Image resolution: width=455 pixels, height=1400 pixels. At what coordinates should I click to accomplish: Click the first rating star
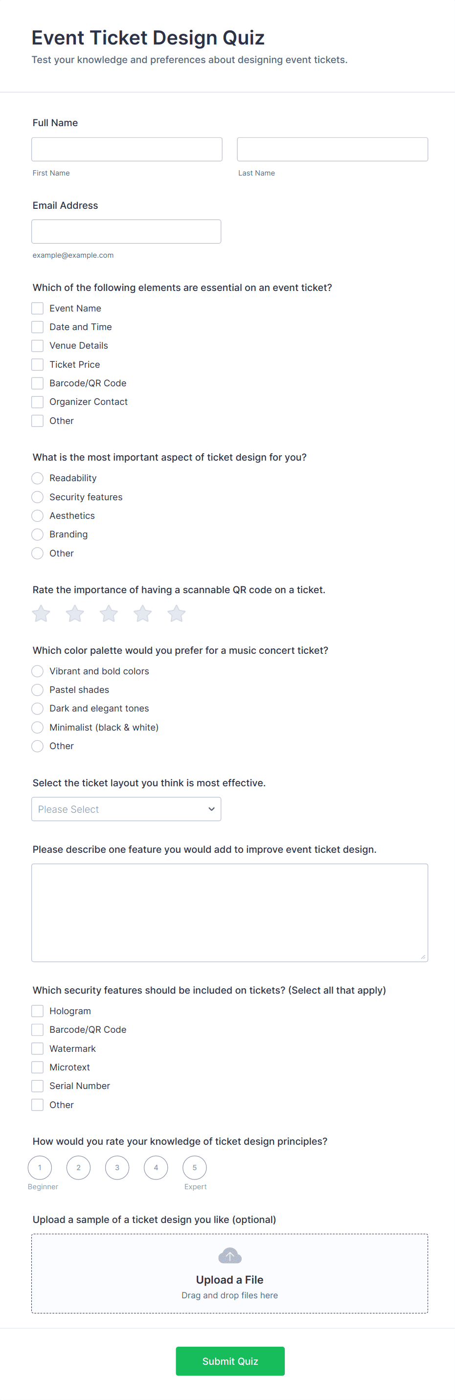pos(41,614)
